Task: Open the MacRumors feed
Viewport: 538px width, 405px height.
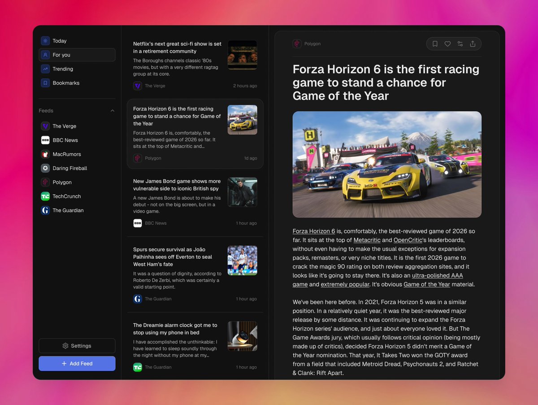Action: (77, 154)
